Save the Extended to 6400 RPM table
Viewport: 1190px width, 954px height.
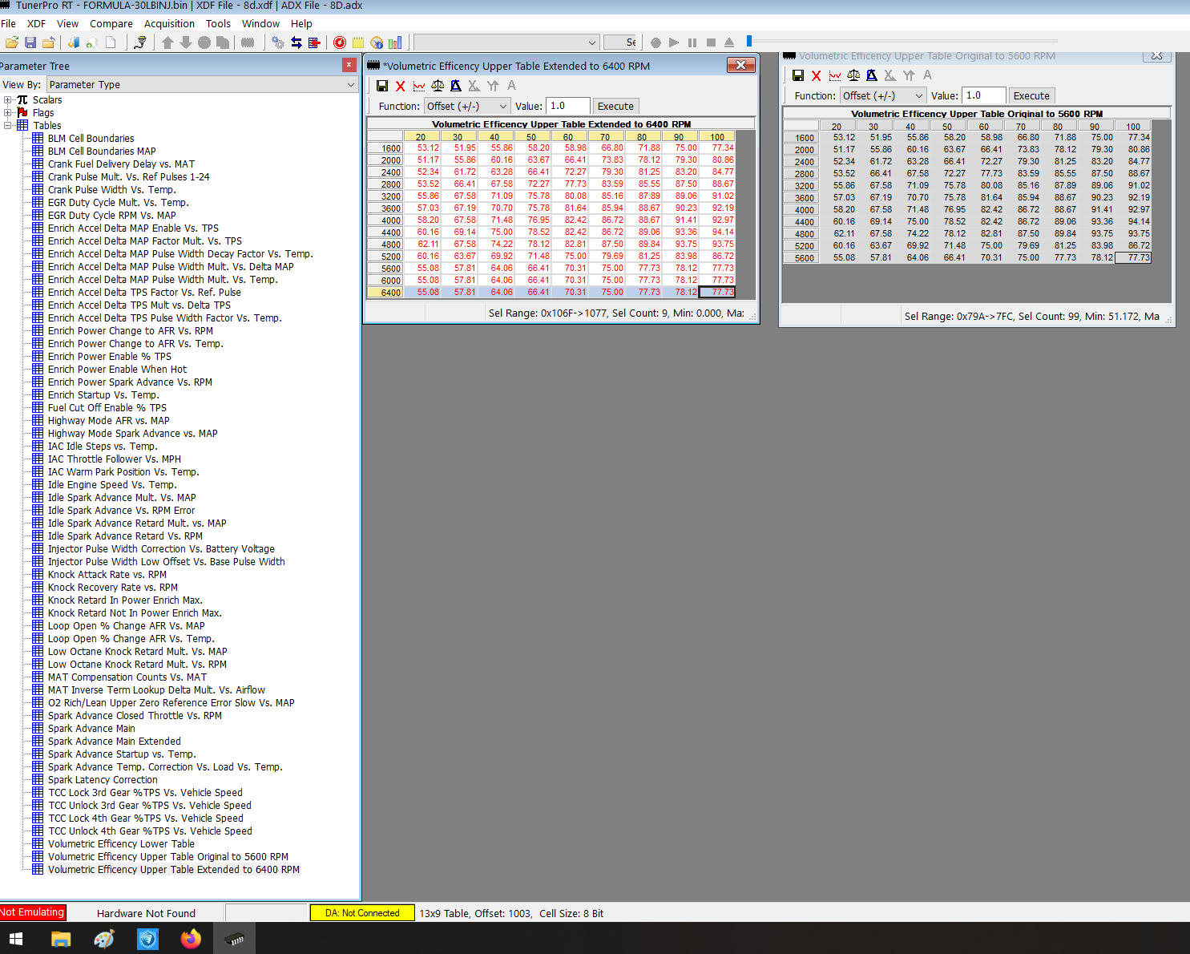382,86
